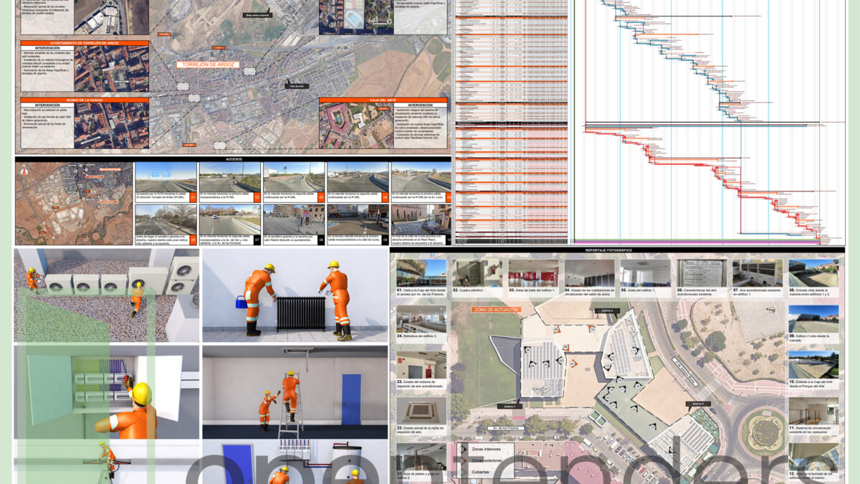Screen dimensions: 860x484
Task: Open the Reportaje Fotográfico header bar
Action: click(x=617, y=250)
